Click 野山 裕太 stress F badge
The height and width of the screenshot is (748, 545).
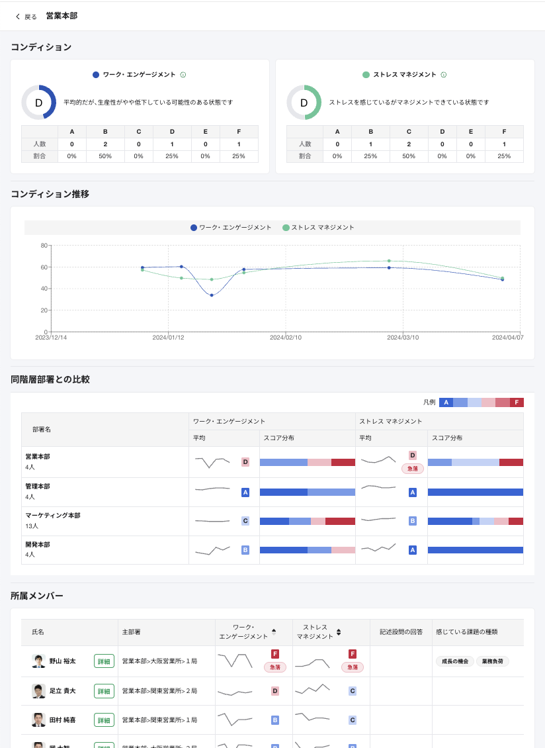tap(353, 653)
